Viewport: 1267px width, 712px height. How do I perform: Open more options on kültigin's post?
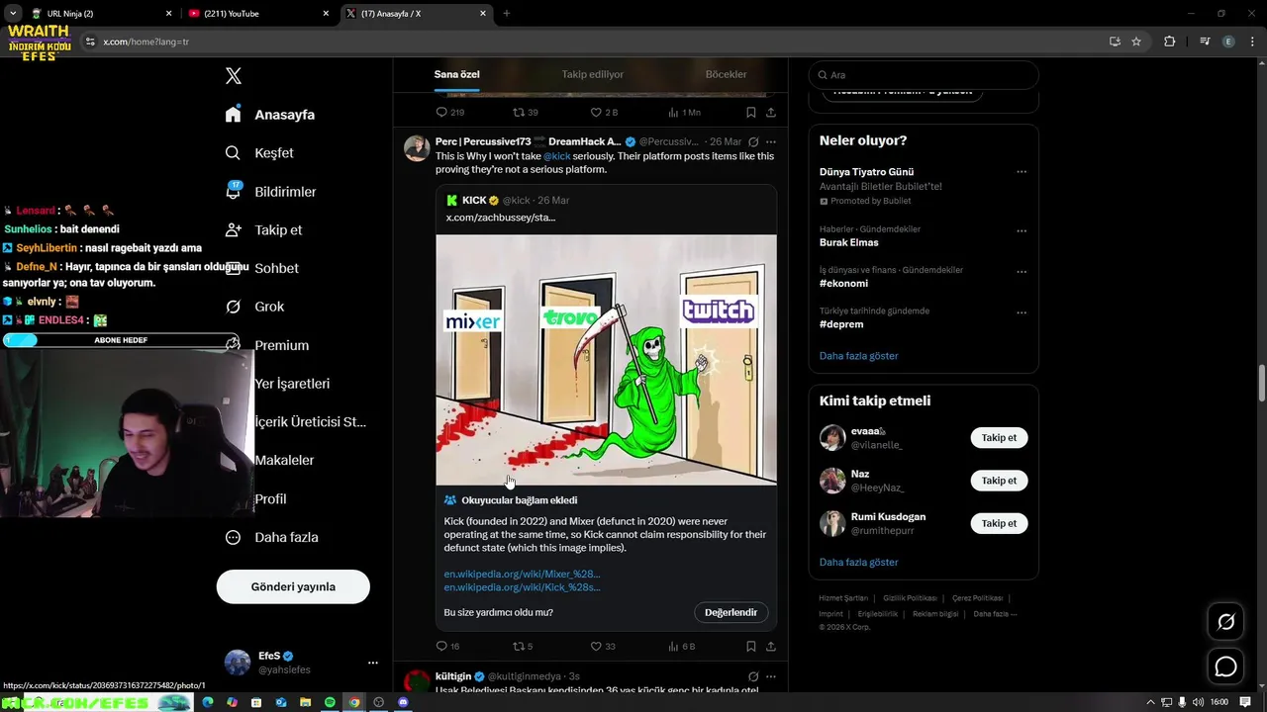771,676
